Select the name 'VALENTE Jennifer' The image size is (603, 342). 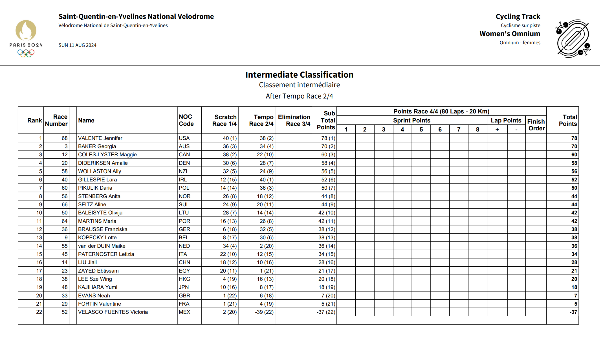click(100, 138)
